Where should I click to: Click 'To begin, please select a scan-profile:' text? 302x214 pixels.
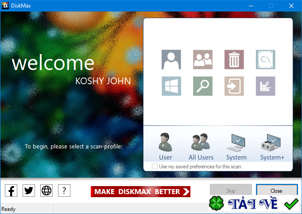(x=74, y=147)
